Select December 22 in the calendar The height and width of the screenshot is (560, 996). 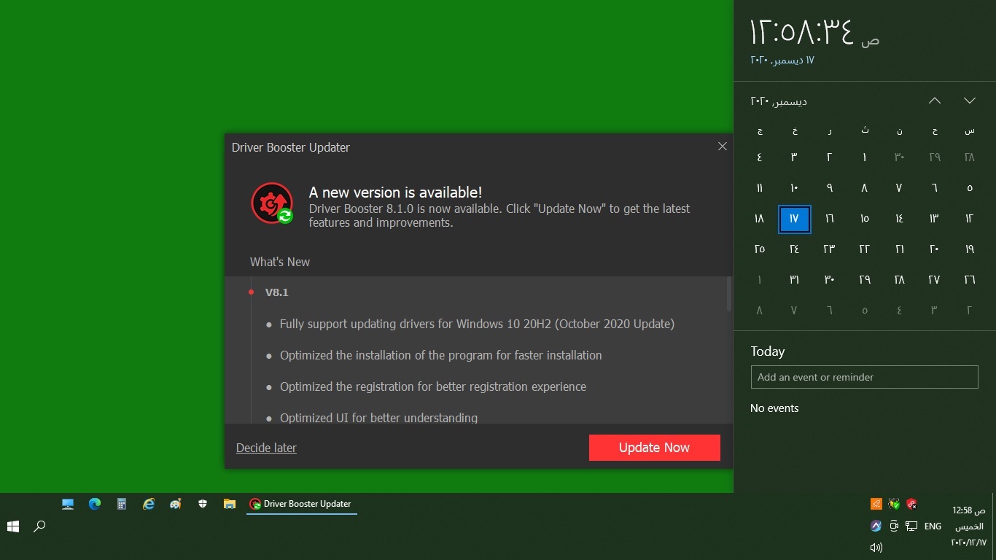tap(865, 249)
